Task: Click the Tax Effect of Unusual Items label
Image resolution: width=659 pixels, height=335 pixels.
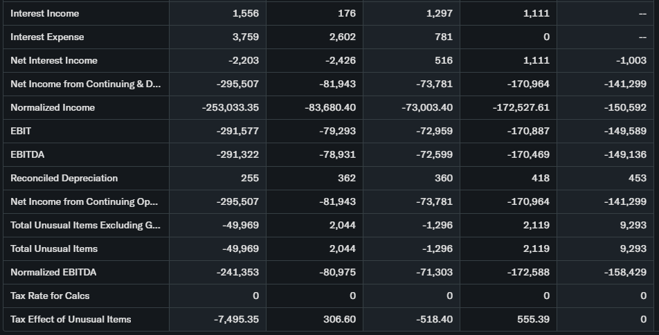Action: tap(71, 320)
